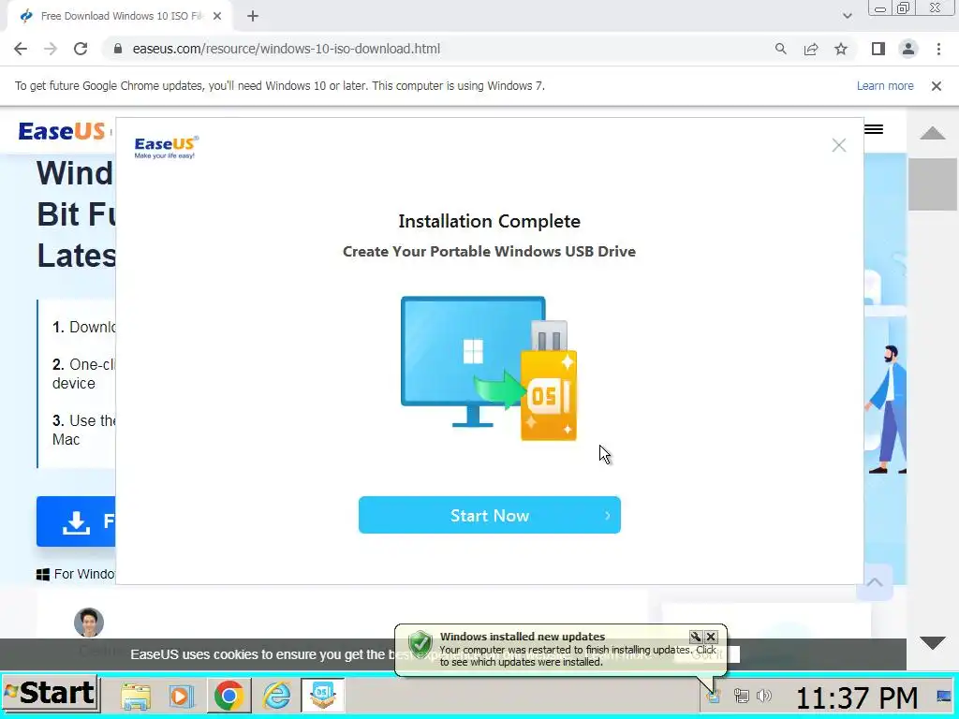The width and height of the screenshot is (959, 719).
Task: Click the Windows Update tray icon
Action: (x=714, y=696)
